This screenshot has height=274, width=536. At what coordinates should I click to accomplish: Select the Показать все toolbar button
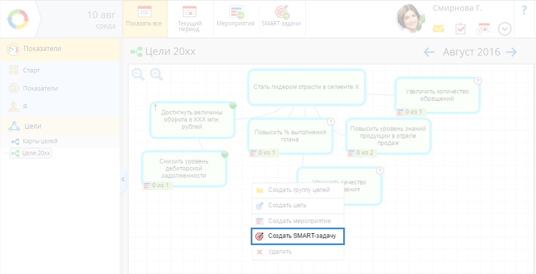coord(145,19)
